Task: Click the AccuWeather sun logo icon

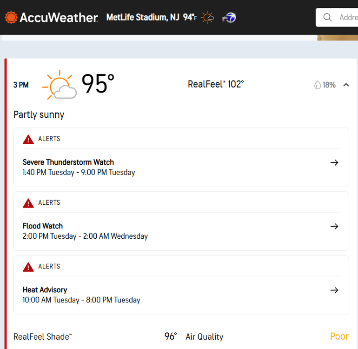Action: (11, 17)
